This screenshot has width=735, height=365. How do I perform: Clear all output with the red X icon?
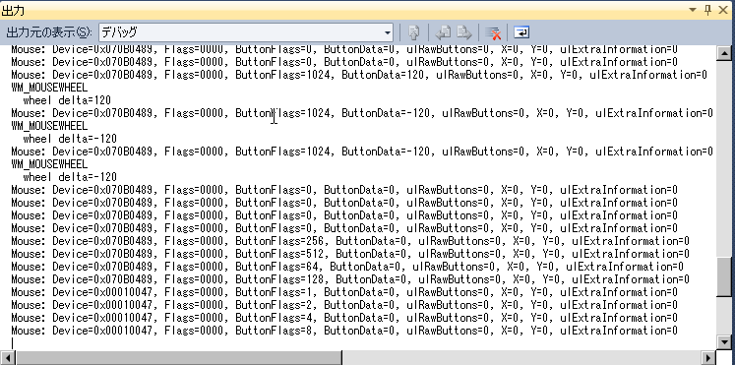pyautogui.click(x=493, y=32)
